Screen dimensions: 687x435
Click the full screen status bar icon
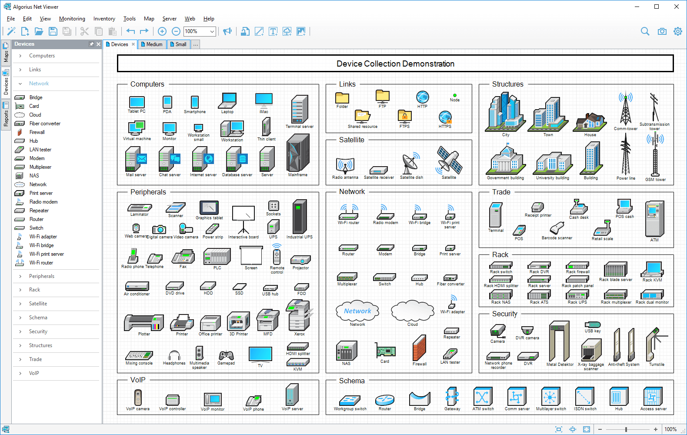587,429
